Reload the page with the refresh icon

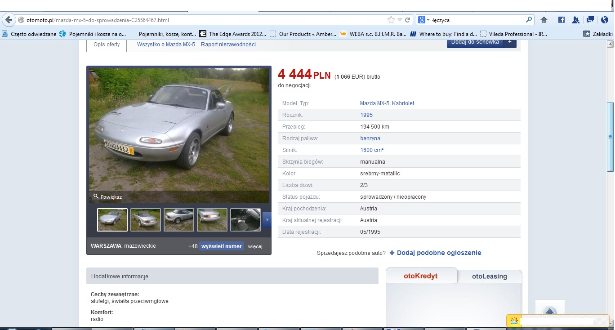pos(408,20)
